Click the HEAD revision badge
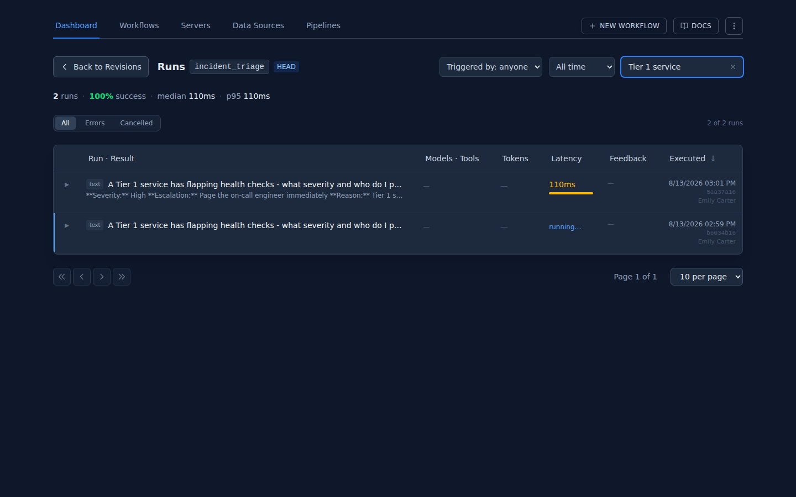This screenshot has width=796, height=497. pos(286,67)
